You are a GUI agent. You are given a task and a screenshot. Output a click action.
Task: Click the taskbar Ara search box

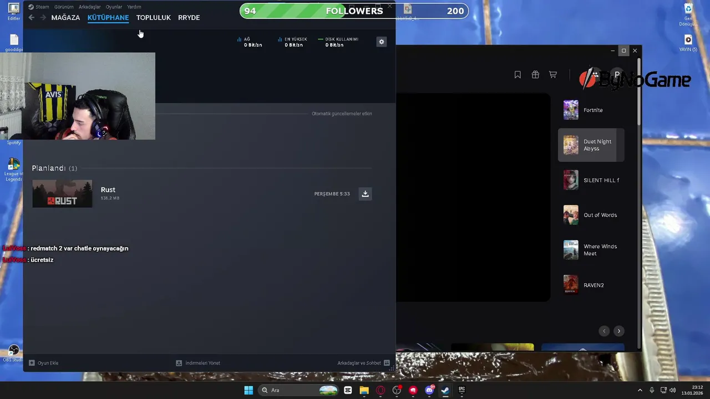(300, 390)
